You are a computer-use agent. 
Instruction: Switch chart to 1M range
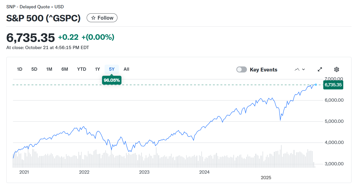(49, 69)
